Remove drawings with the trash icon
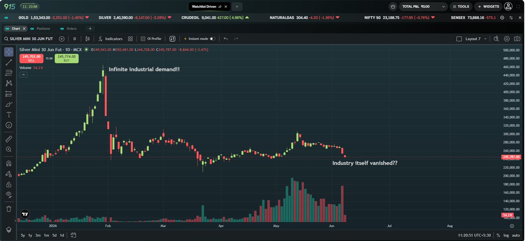 coord(9,209)
